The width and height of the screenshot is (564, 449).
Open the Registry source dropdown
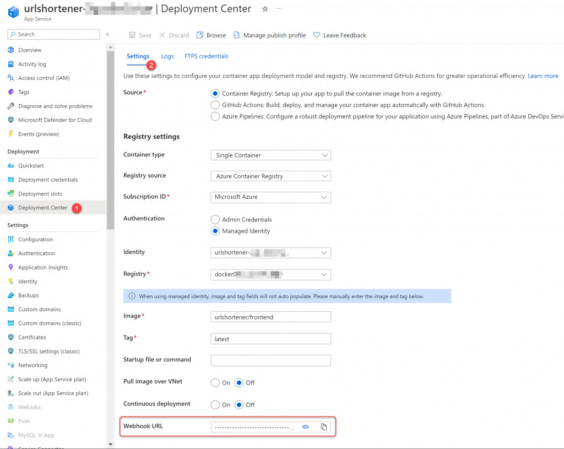coord(270,176)
